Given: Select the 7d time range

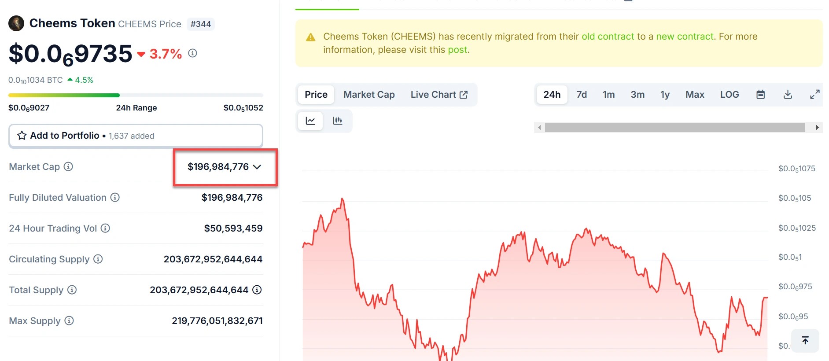Looking at the screenshot, I should [x=582, y=95].
